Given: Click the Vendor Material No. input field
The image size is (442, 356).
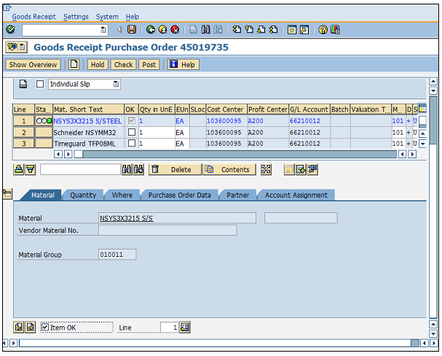Looking at the screenshot, I should tap(167, 231).
